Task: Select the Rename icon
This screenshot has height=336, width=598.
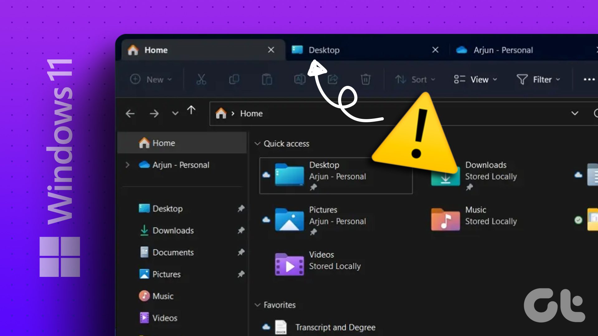Action: point(299,79)
